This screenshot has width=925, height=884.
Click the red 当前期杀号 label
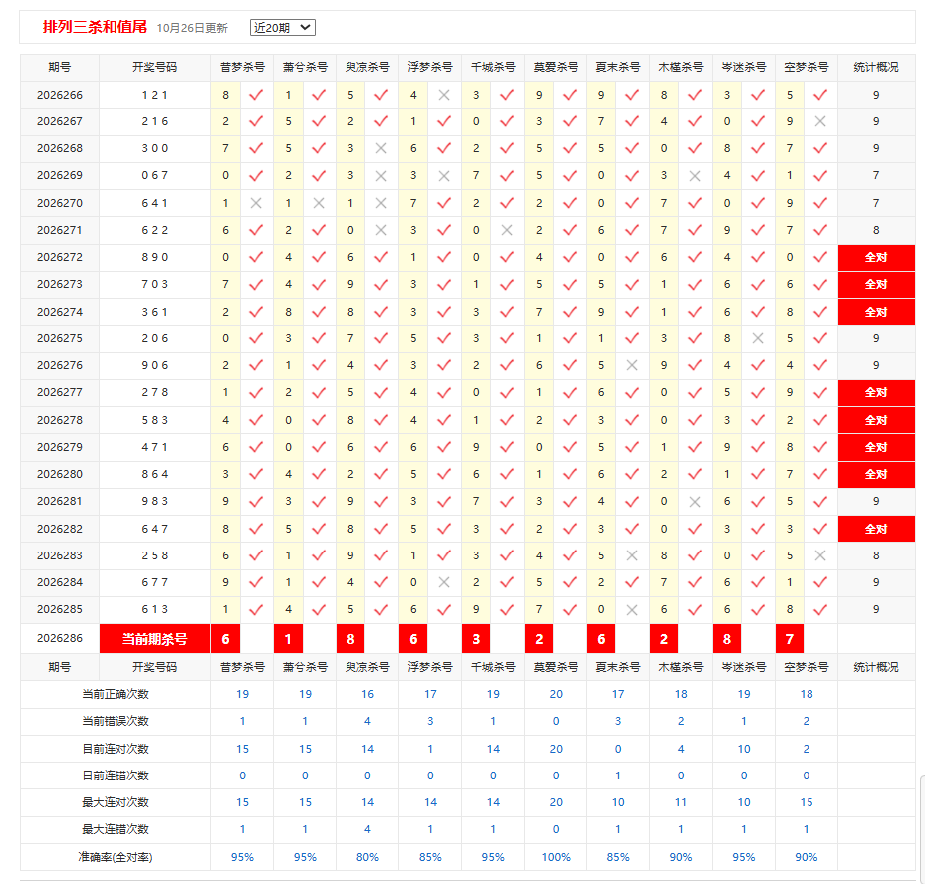(154, 639)
